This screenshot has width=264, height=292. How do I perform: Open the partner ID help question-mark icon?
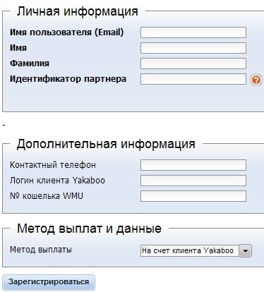pyautogui.click(x=256, y=80)
